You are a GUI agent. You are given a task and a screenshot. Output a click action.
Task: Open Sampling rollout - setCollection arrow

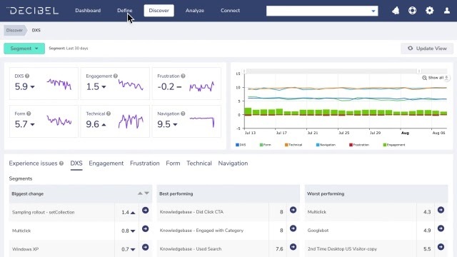145,211
